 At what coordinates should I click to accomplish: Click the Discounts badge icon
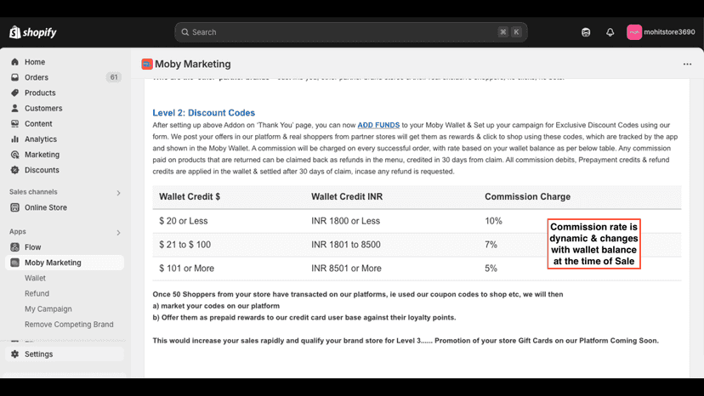14,170
